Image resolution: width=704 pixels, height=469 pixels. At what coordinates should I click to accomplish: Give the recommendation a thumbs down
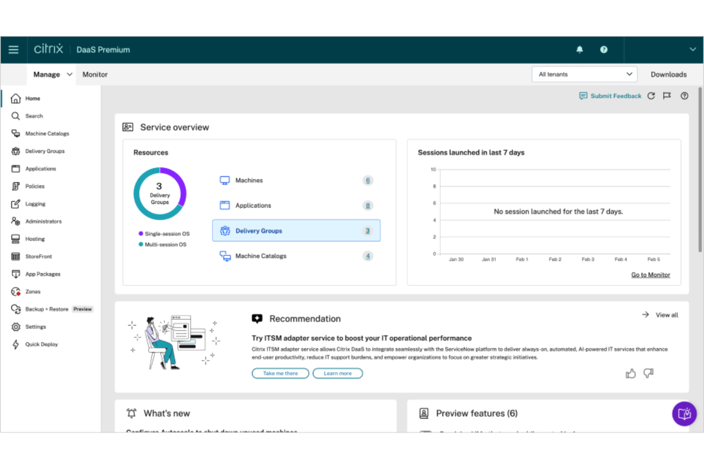click(x=648, y=373)
